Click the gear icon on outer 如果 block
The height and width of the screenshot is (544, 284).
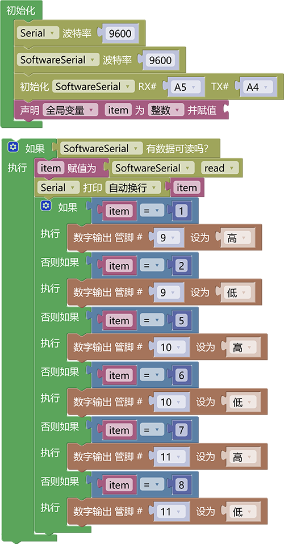tap(13, 148)
